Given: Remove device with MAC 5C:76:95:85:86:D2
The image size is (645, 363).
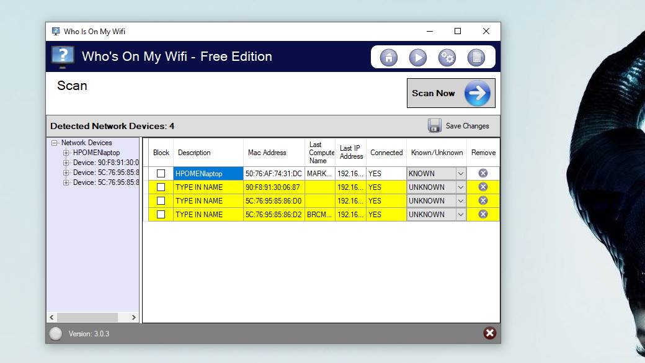Looking at the screenshot, I should (483, 214).
